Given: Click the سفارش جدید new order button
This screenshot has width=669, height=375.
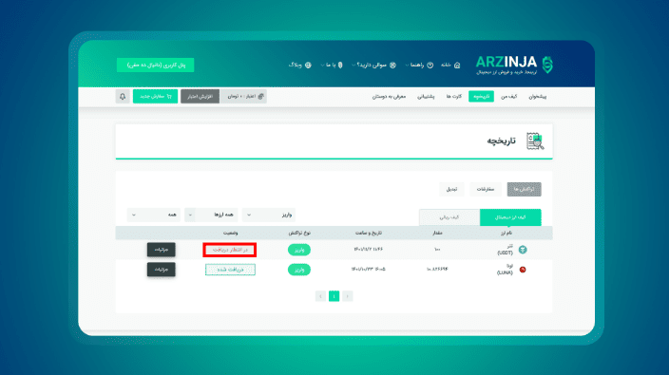Looking at the screenshot, I should tap(155, 96).
